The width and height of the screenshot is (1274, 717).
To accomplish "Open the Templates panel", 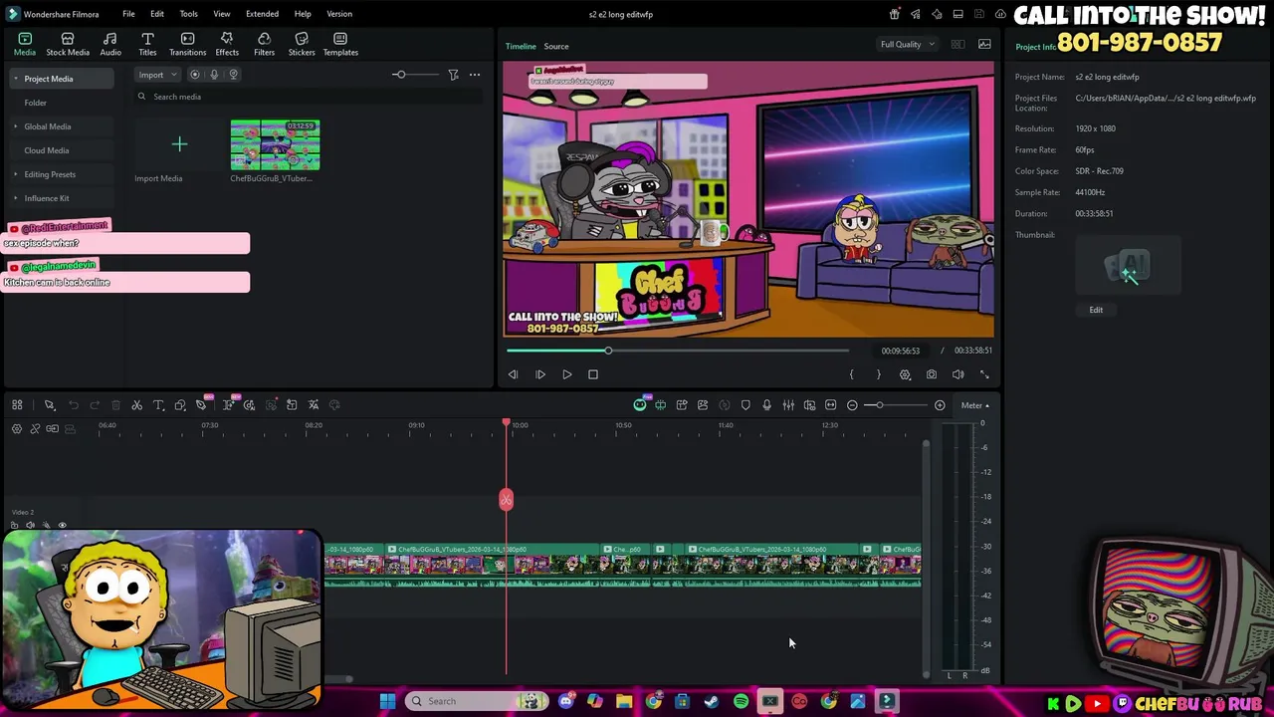I will pos(340,44).
